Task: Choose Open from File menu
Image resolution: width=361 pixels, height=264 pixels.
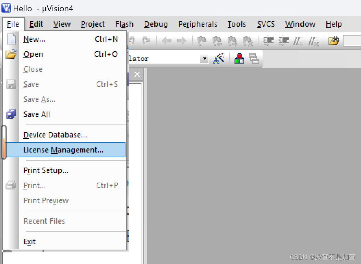Action: tap(65, 54)
